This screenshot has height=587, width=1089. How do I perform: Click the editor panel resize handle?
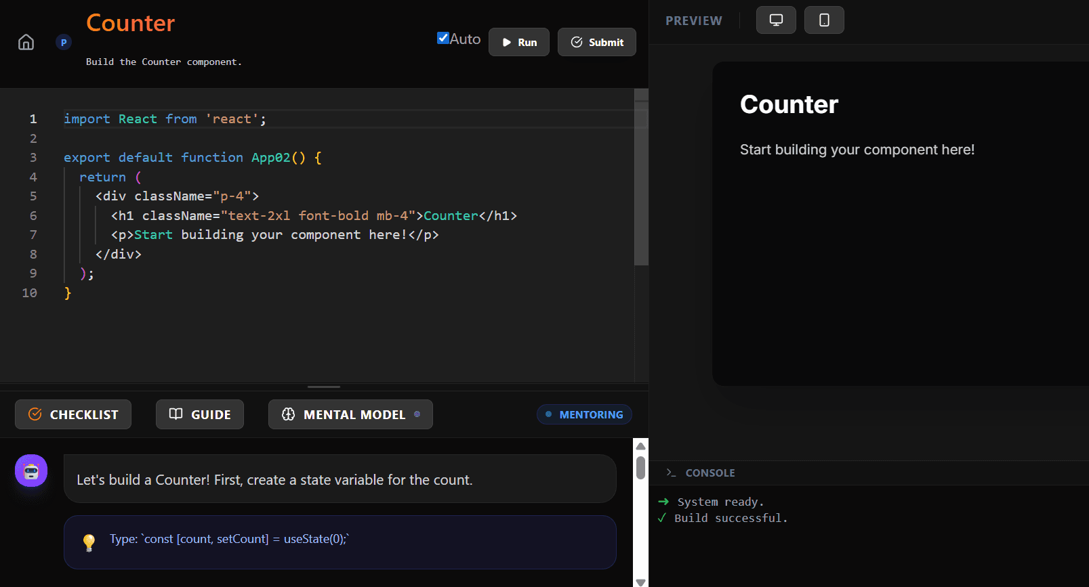(x=324, y=387)
